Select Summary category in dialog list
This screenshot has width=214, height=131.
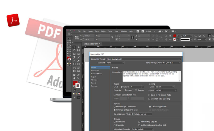pos(94,86)
